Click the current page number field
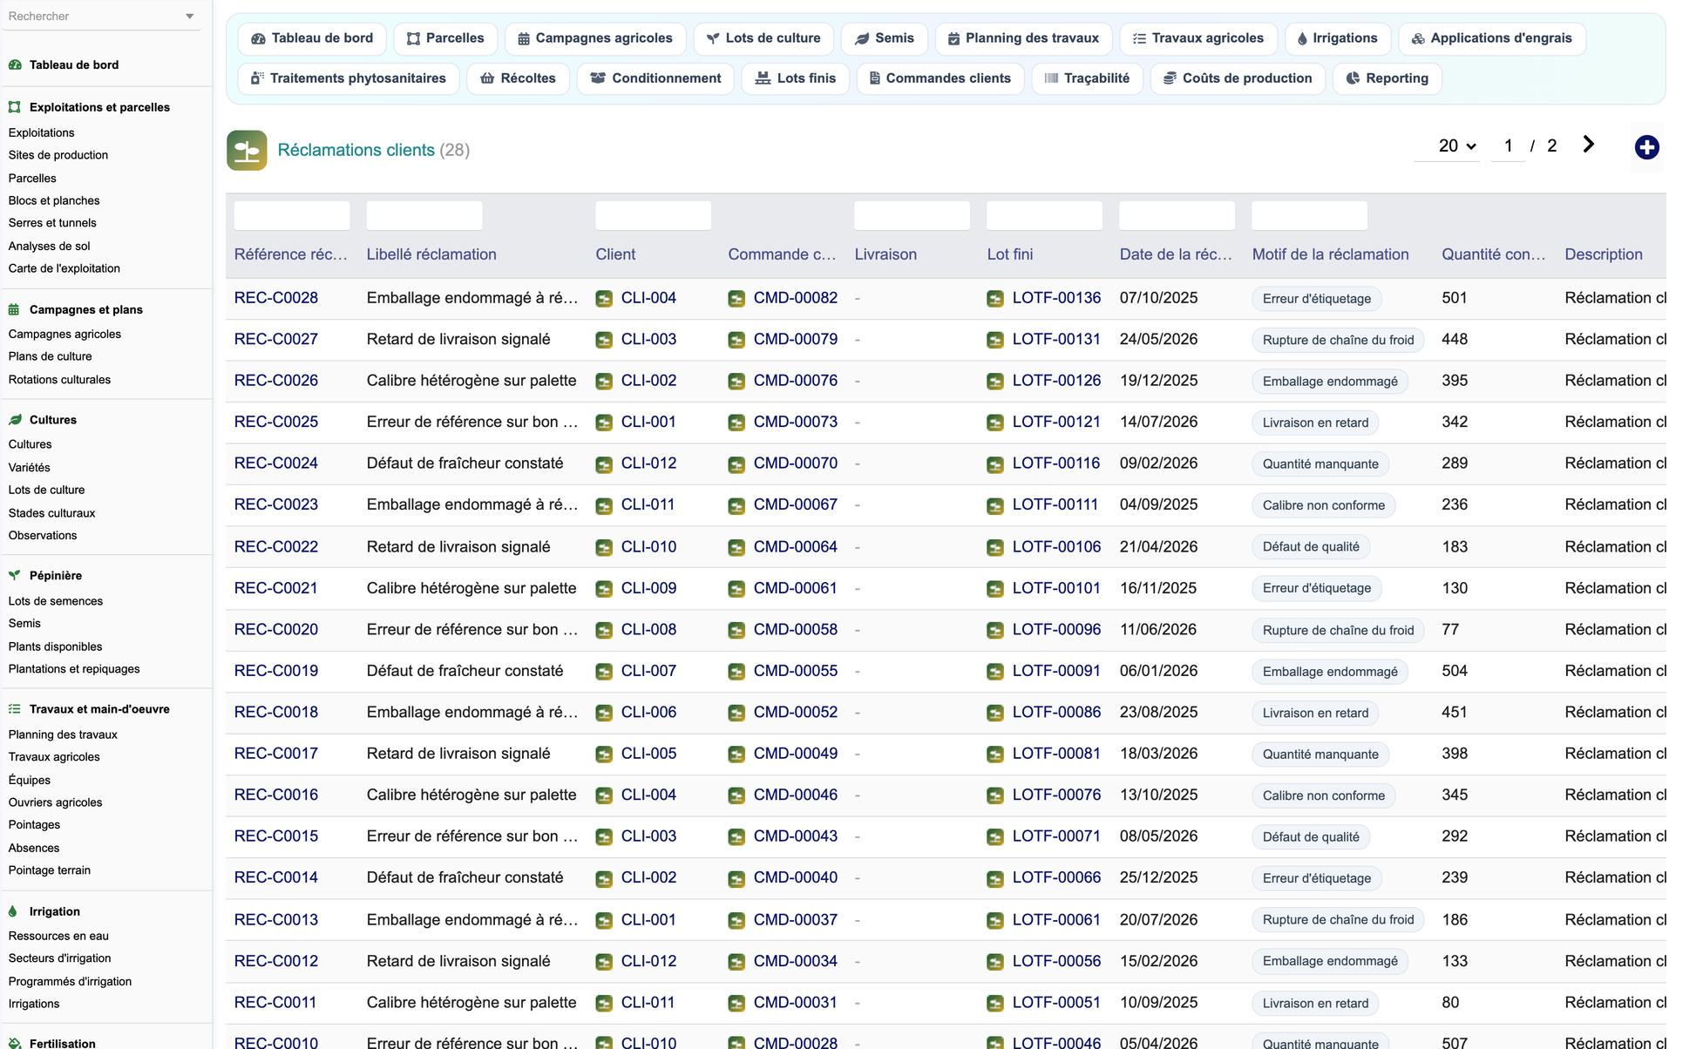The width and height of the screenshot is (1696, 1049). coord(1508,146)
